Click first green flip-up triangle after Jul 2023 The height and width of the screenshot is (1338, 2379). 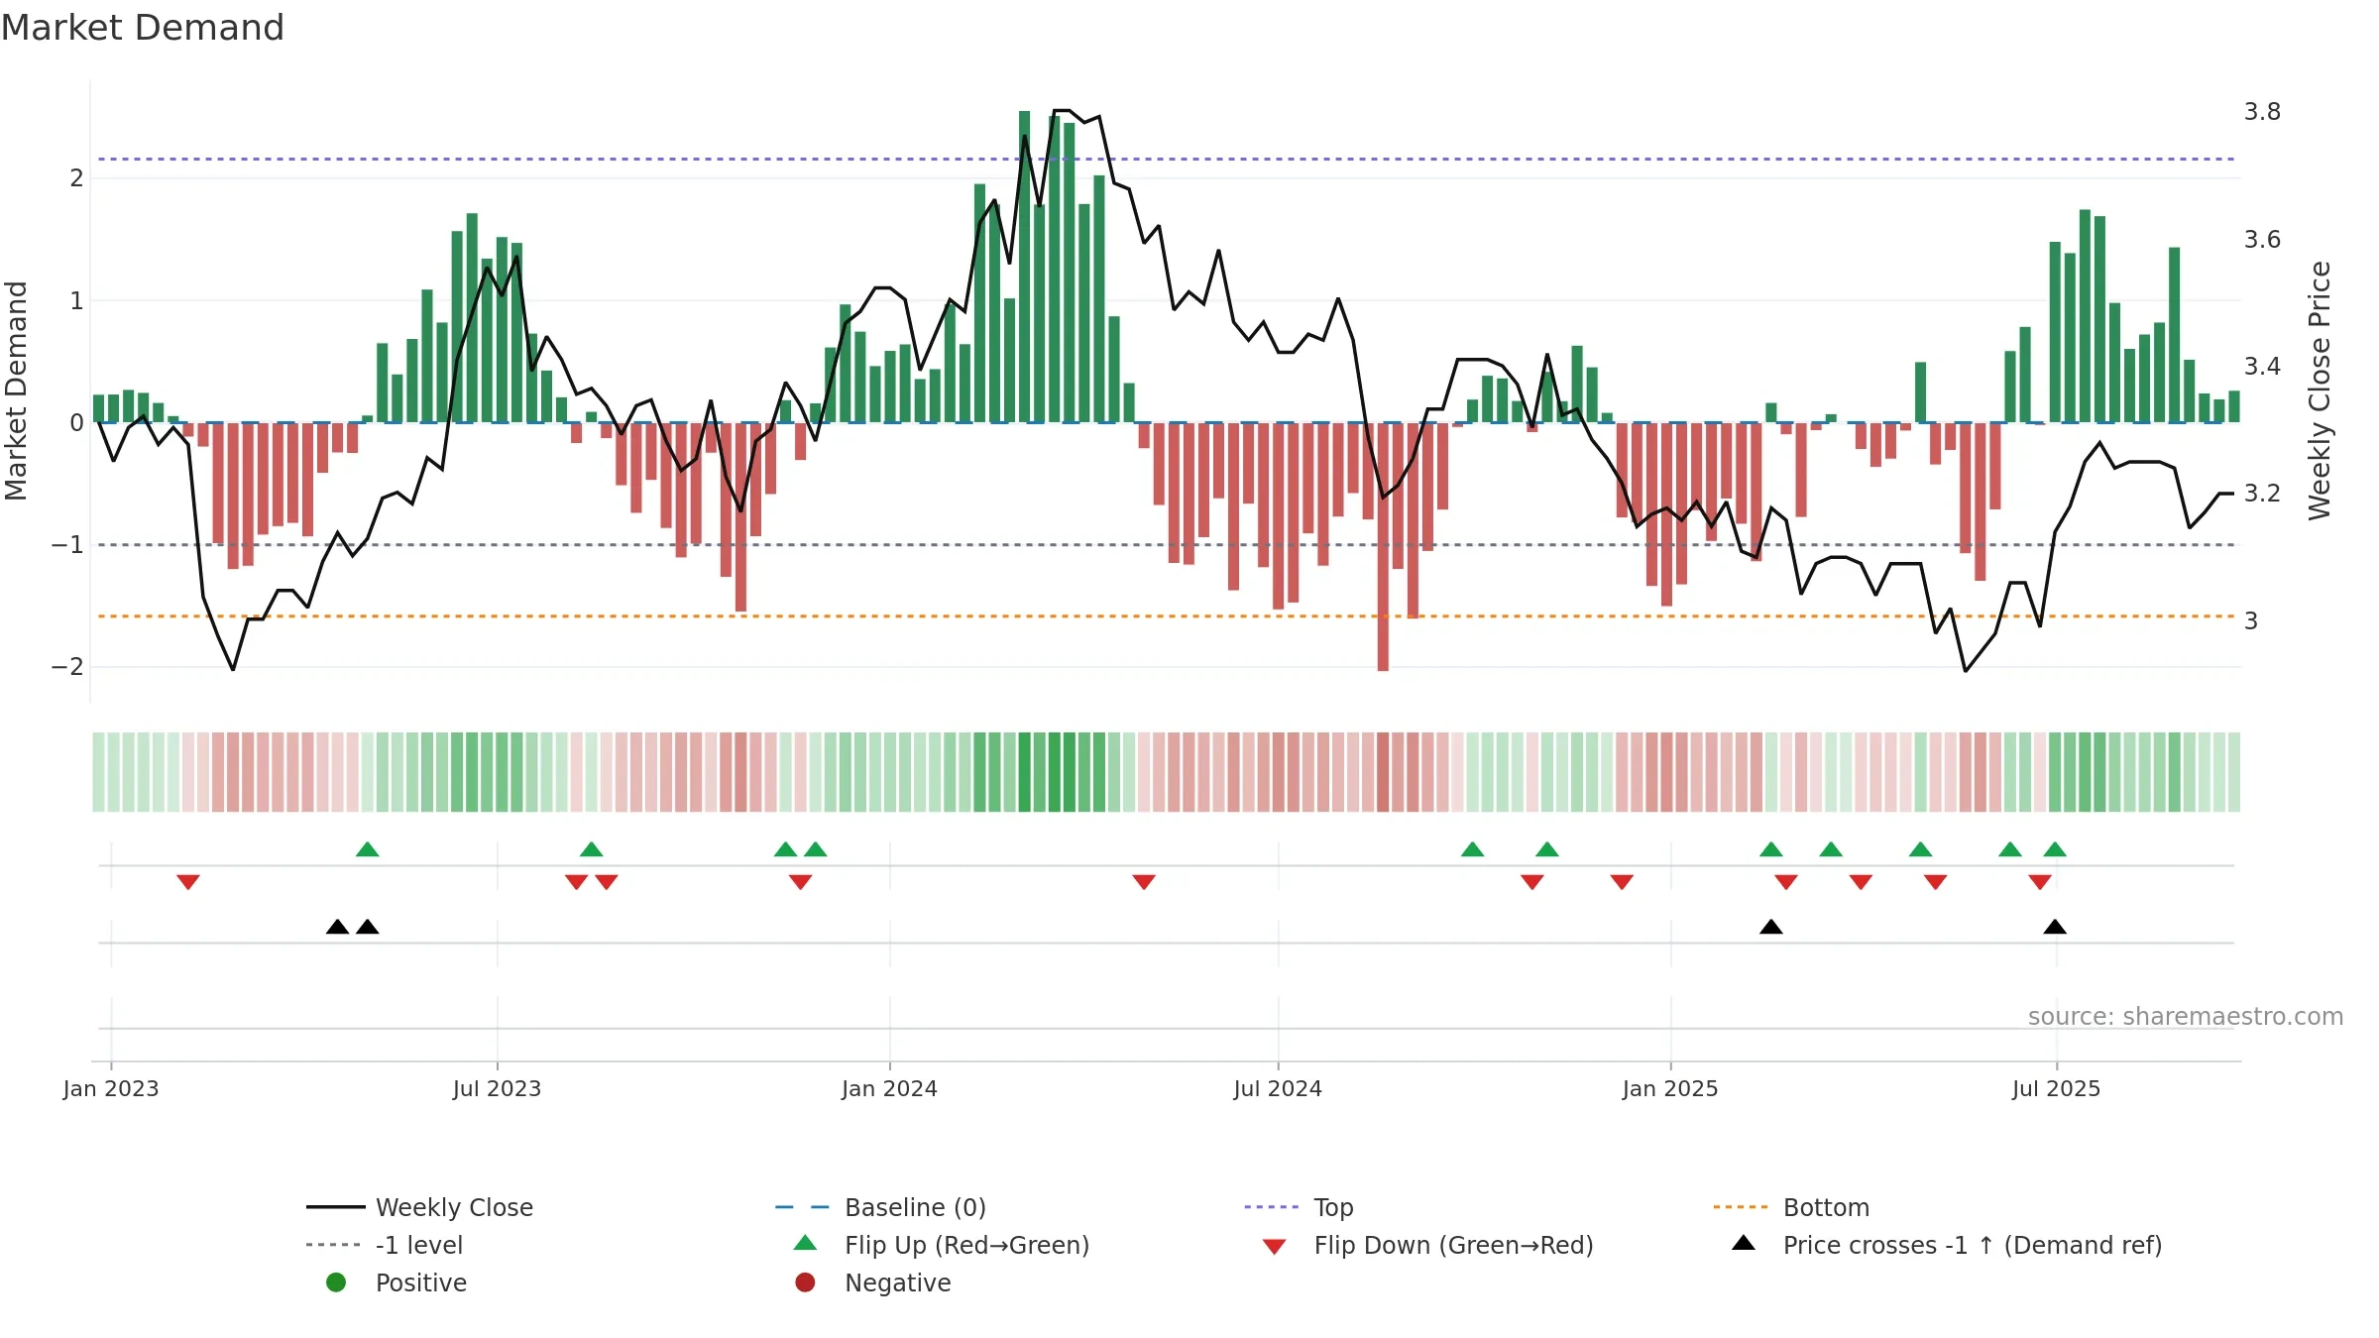592,849
